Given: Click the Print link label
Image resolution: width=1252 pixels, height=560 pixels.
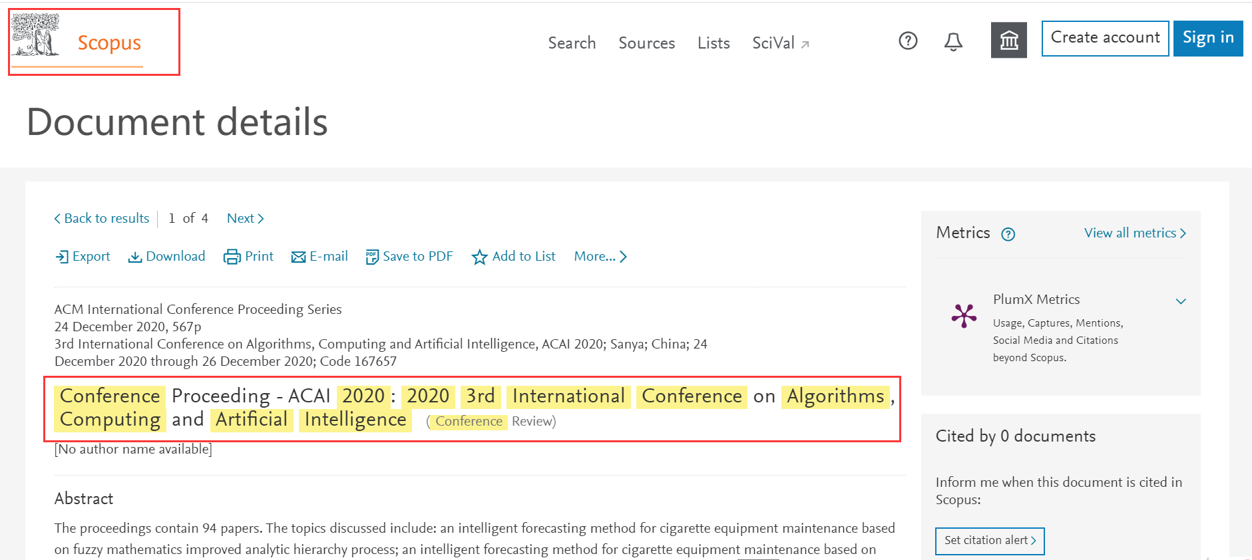Looking at the screenshot, I should point(259,256).
